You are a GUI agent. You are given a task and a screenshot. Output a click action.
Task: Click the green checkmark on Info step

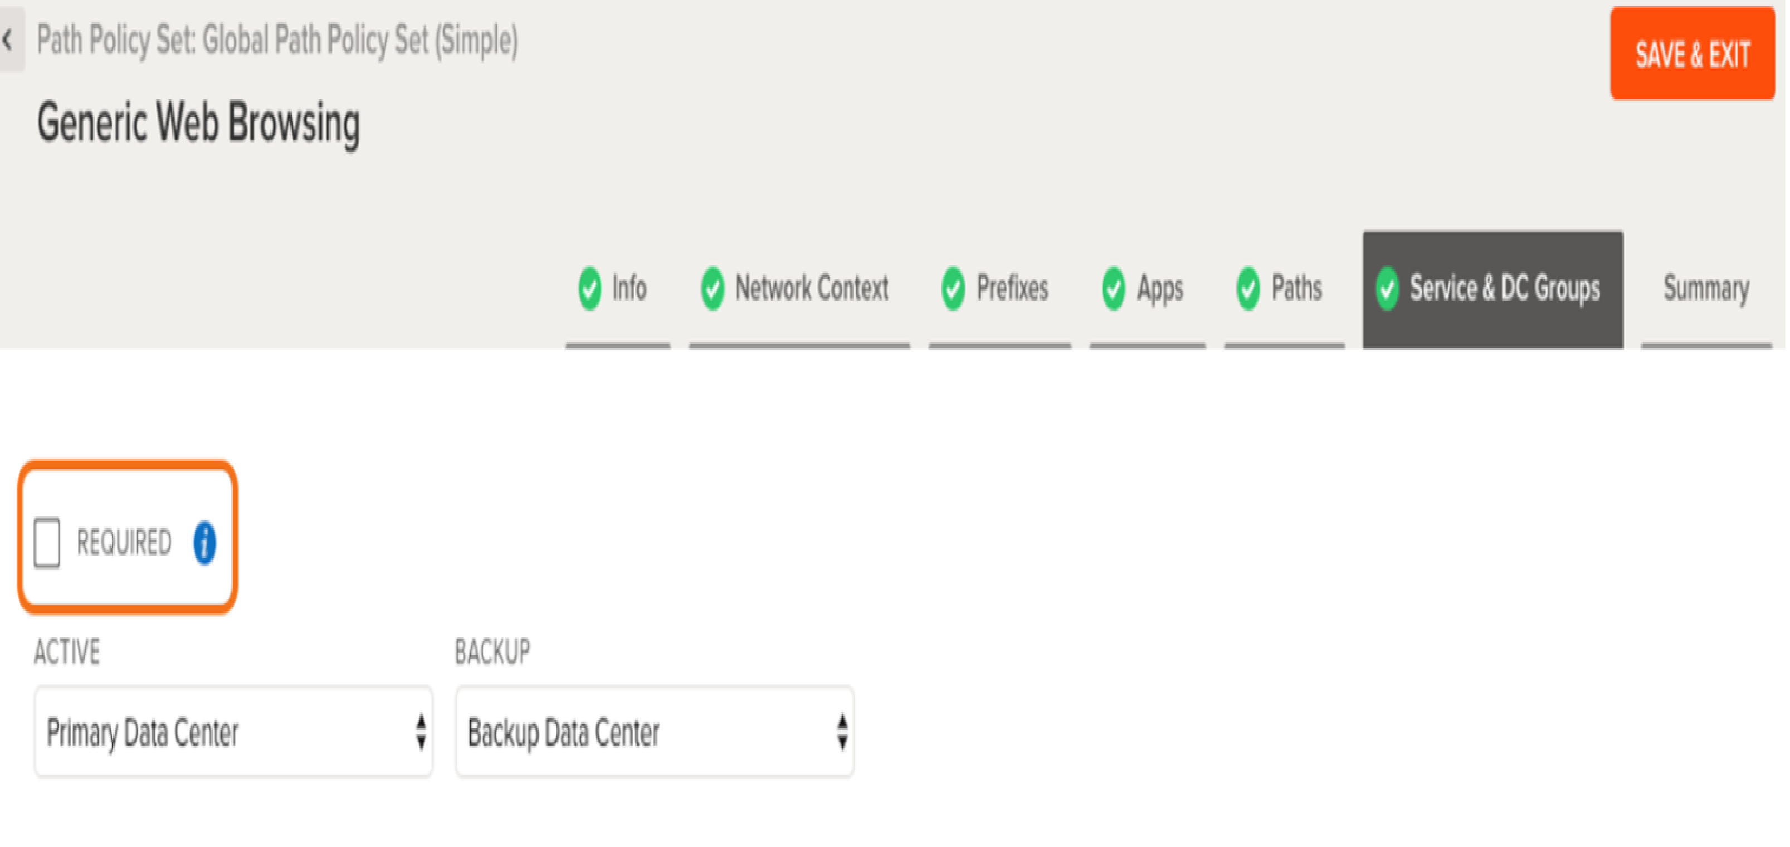pyautogui.click(x=589, y=288)
